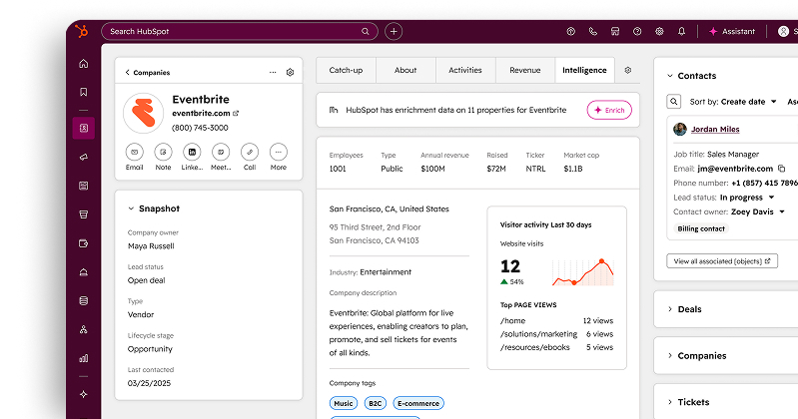Go back to Companies list
The width and height of the screenshot is (798, 419).
[x=148, y=72]
